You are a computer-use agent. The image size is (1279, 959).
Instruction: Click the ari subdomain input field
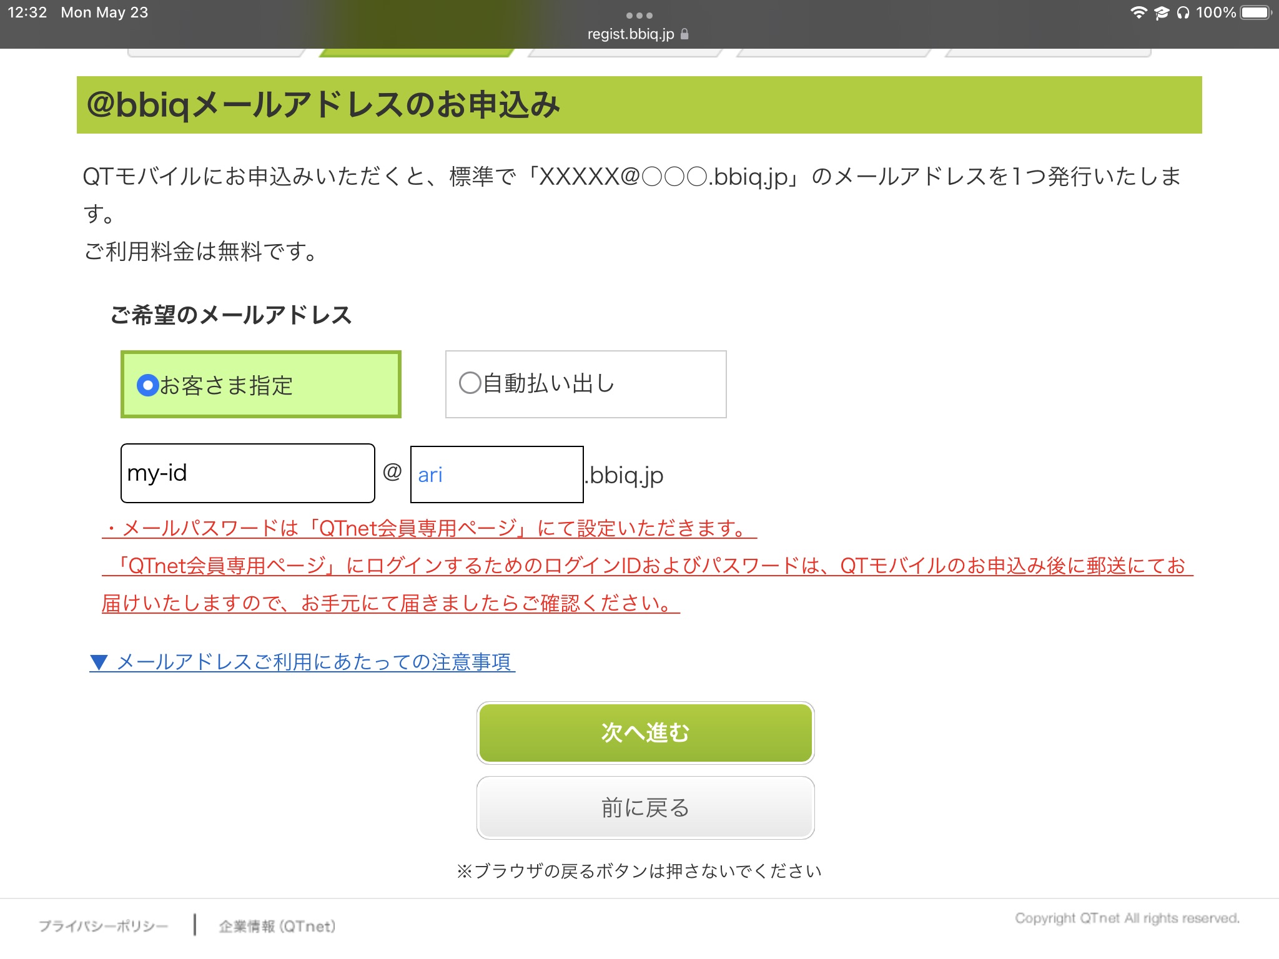497,475
